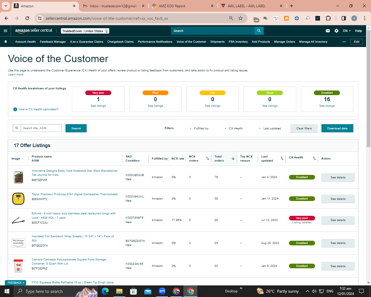The width and height of the screenshot is (371, 297).
Task: Open Performance Notifications page
Action: [155, 42]
